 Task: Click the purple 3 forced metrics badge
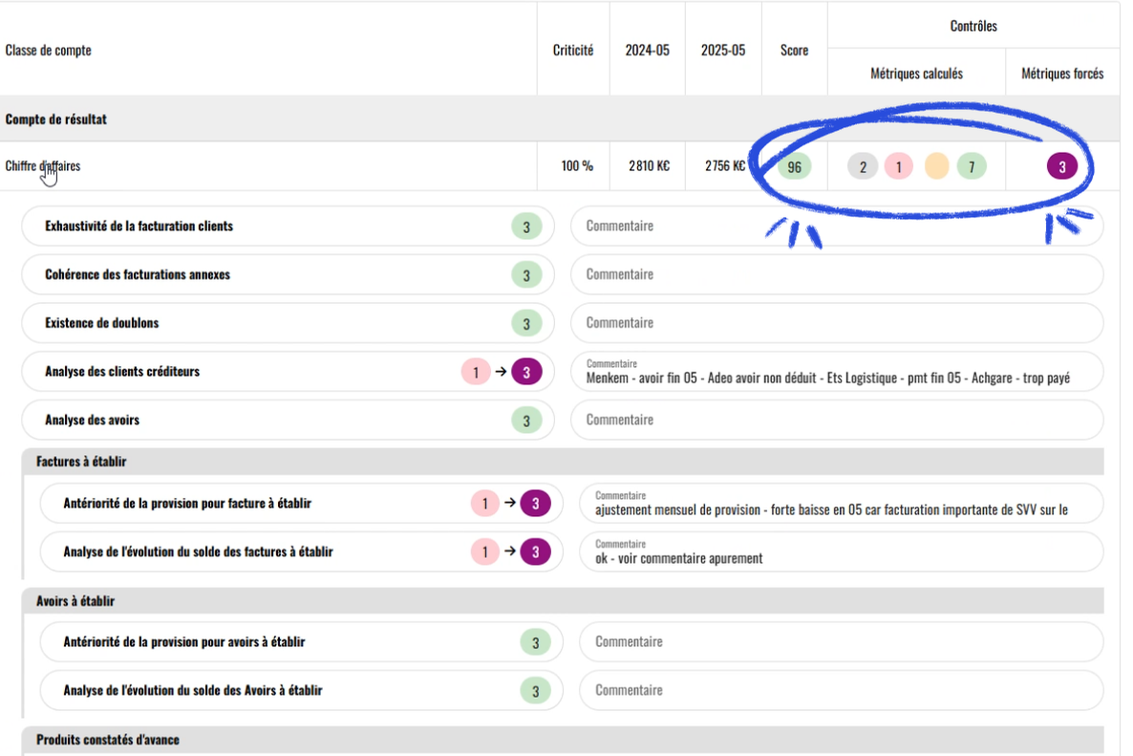tap(1061, 165)
